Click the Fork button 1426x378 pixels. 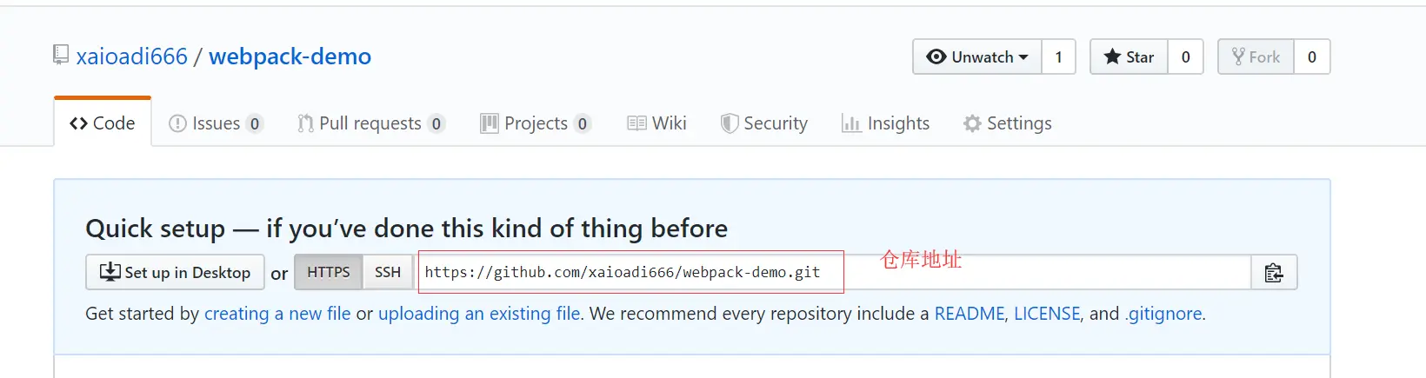(x=1256, y=57)
